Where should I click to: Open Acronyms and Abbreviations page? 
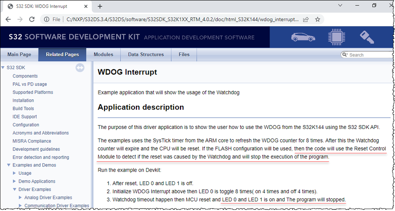(41, 133)
